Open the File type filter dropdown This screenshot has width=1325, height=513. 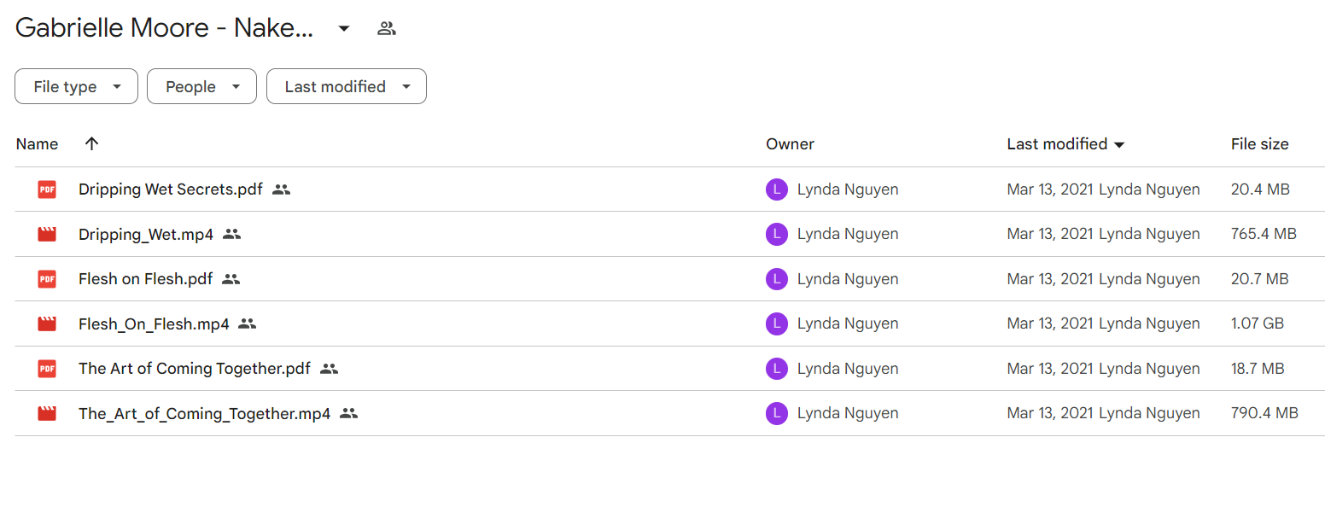point(76,86)
